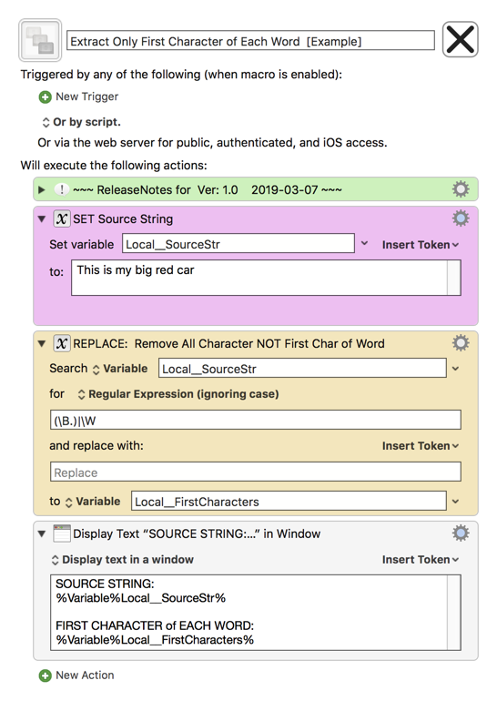The image size is (497, 701).
Task: Open Insert Token menu beside 'and replace with'
Action: (421, 446)
